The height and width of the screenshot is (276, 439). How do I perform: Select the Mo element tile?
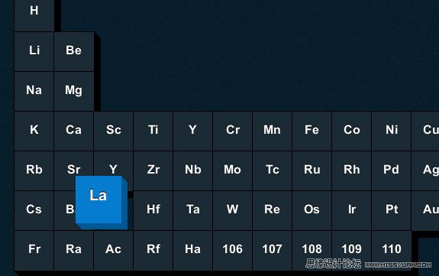pos(233,170)
